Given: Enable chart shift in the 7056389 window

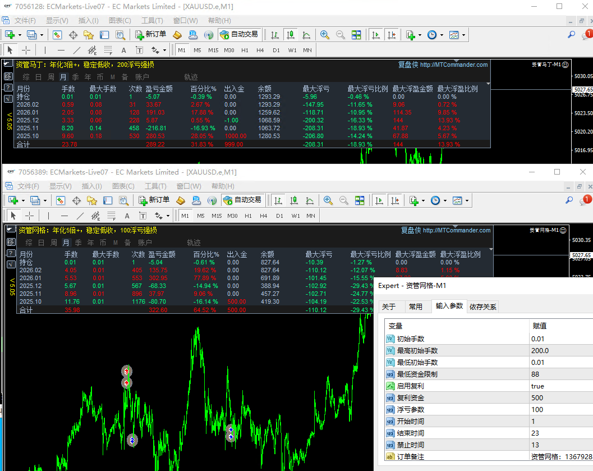Looking at the screenshot, I should point(396,200).
